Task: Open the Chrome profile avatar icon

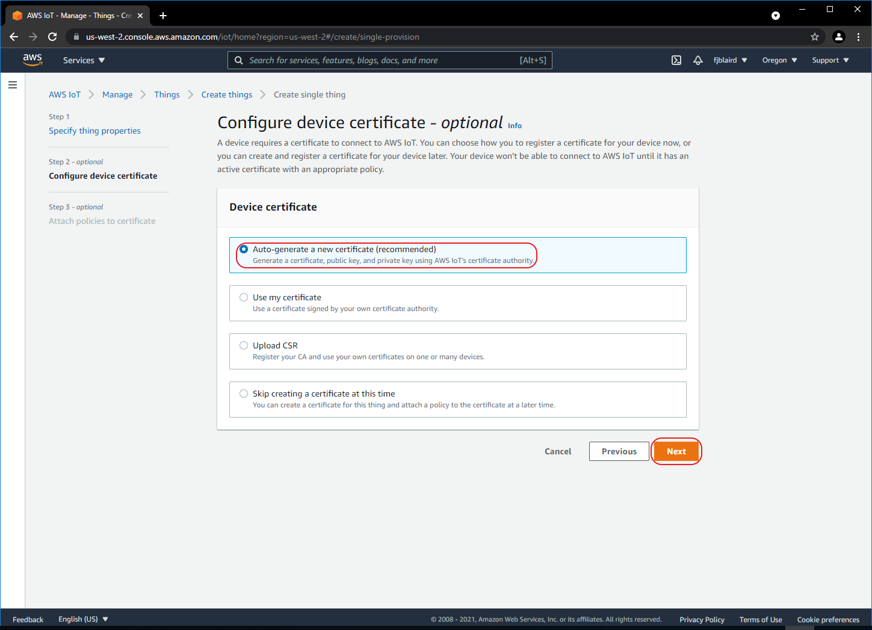Action: 838,37
